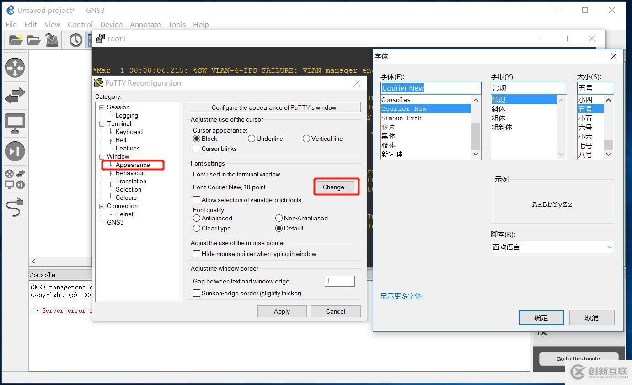Image resolution: width=632 pixels, height=385 pixels.
Task: Confirm the font dialog with 确定
Action: click(541, 317)
